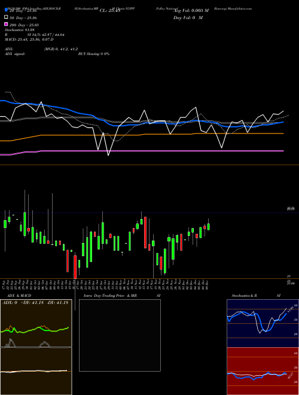Click the 'Stochastics & R' panel title
Image resolution: width=299 pixels, height=395 pixels.
point(244,296)
